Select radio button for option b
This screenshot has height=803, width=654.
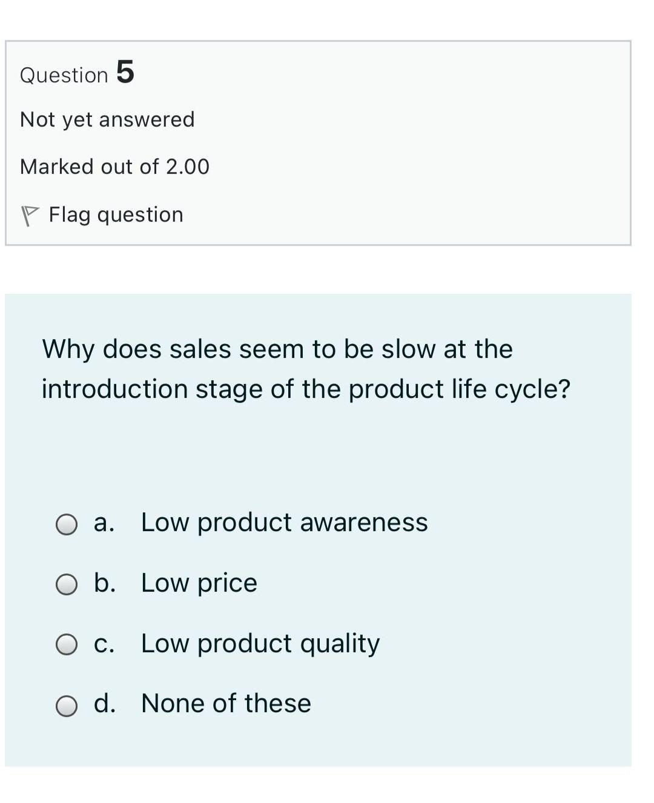(67, 585)
